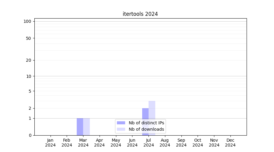Click the 'Mar 2024' x-axis label
The width and height of the screenshot is (274, 152).
pyautogui.click(x=83, y=143)
